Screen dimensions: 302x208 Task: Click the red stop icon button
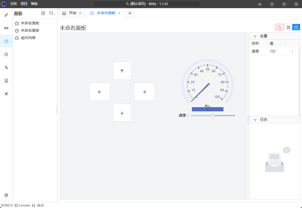click(x=280, y=27)
